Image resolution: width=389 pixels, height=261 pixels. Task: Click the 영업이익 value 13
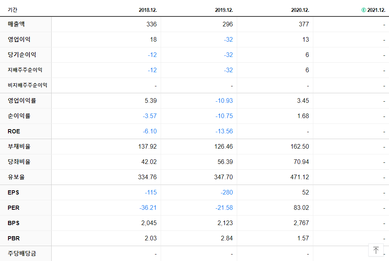[306, 40]
